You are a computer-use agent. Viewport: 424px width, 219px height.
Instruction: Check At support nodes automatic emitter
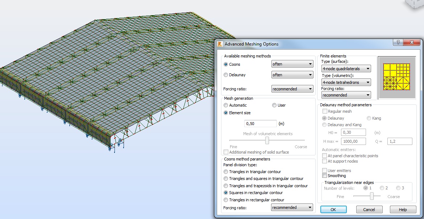(324, 161)
